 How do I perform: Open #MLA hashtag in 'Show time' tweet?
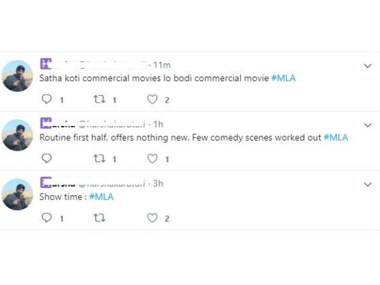[101, 196]
